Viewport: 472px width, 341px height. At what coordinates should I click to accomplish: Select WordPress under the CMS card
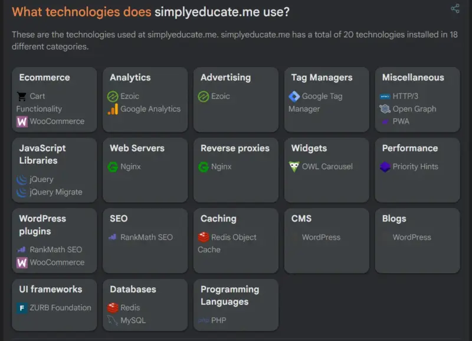click(321, 238)
